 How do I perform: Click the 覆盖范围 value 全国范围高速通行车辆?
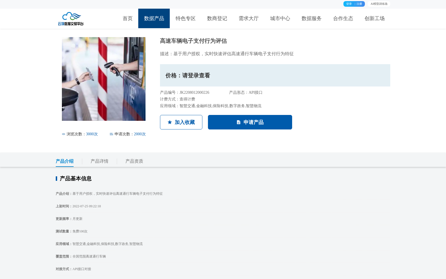[89, 256]
